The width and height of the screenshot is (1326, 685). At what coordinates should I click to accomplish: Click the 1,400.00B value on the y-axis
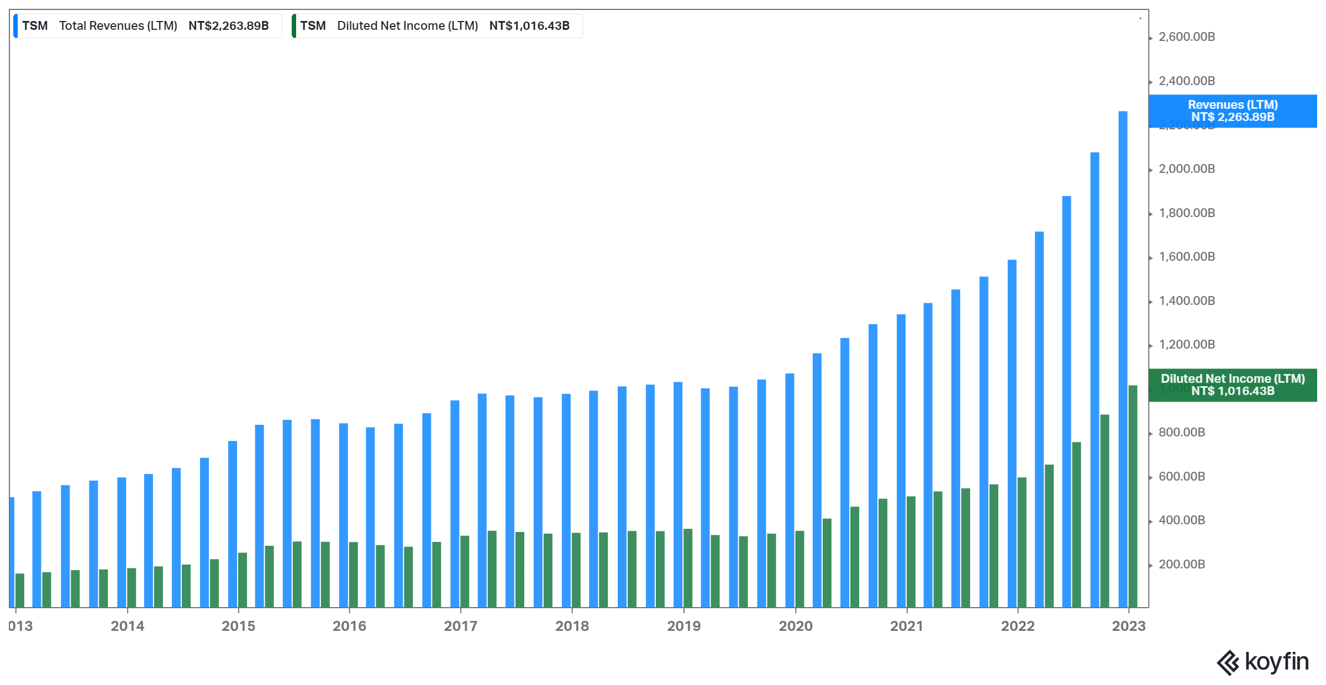(x=1186, y=301)
